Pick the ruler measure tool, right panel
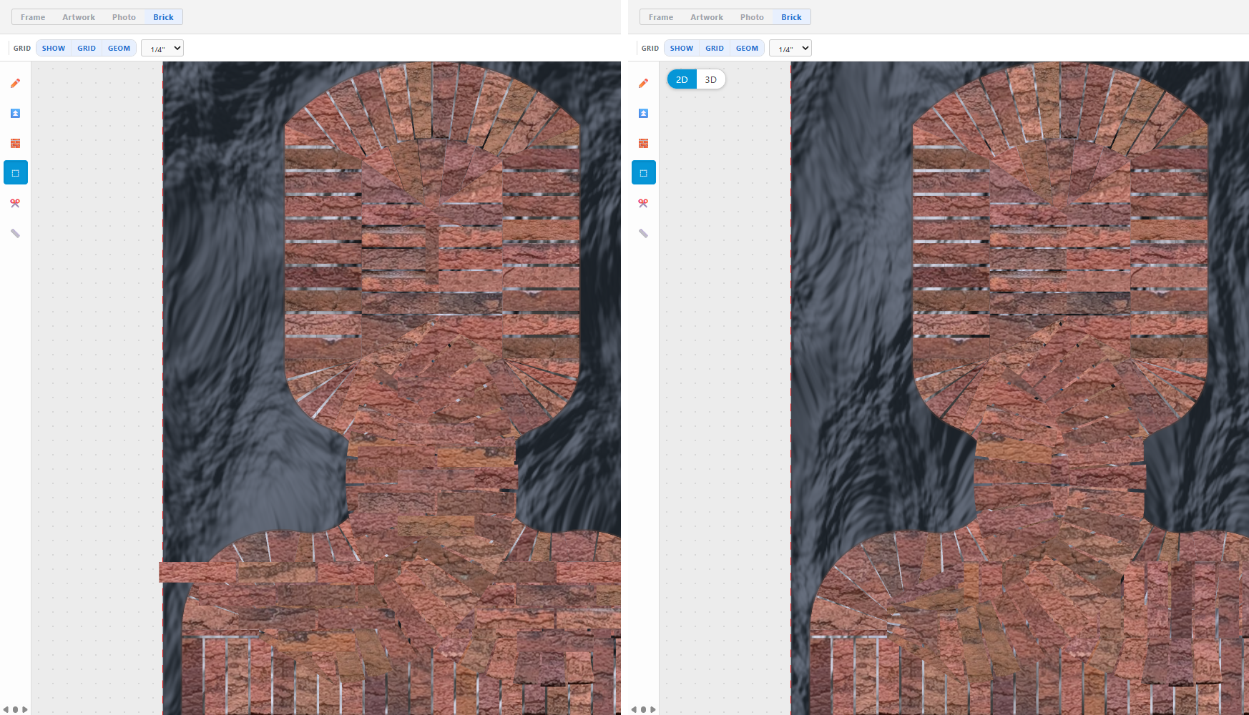The image size is (1249, 715). click(643, 233)
